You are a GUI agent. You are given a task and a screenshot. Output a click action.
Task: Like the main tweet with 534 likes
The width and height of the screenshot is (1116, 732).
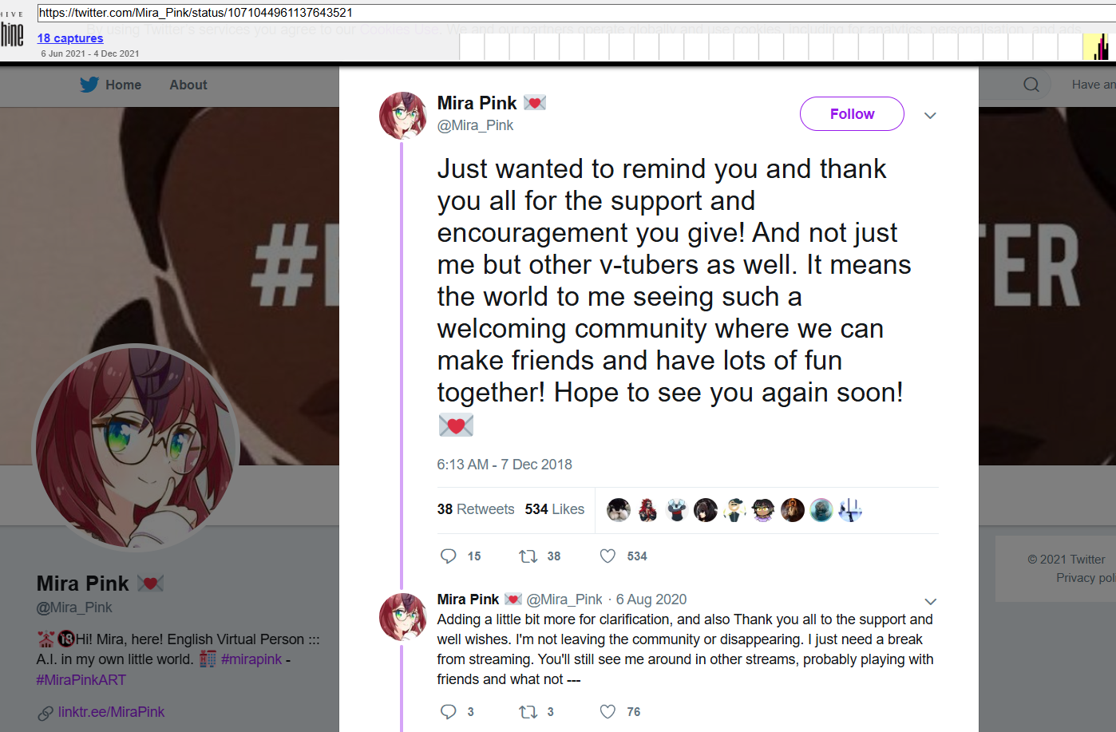pos(608,556)
